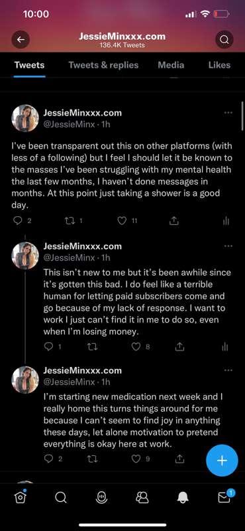The height and width of the screenshot is (531, 245).
Task: Switch to the Media tab
Action: (x=171, y=65)
